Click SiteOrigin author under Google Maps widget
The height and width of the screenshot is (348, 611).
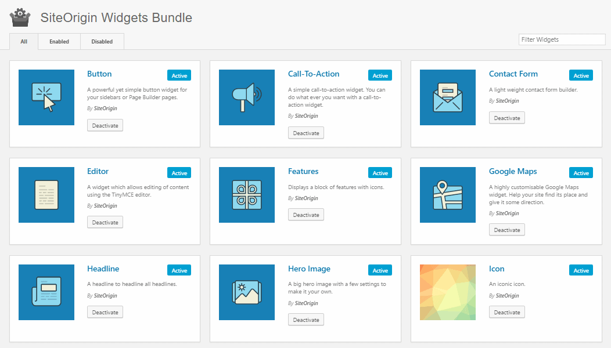click(x=508, y=213)
